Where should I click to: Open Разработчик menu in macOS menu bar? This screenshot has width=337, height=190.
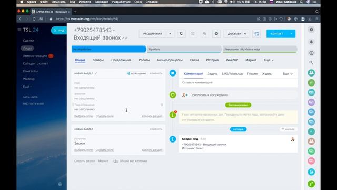[x=121, y=2]
